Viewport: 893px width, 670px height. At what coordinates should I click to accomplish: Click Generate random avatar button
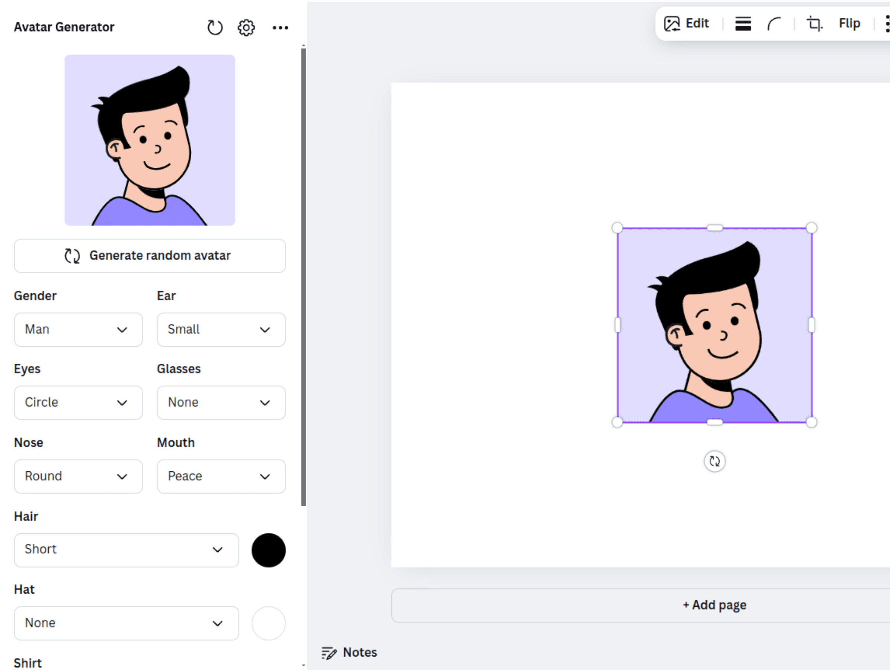click(150, 256)
